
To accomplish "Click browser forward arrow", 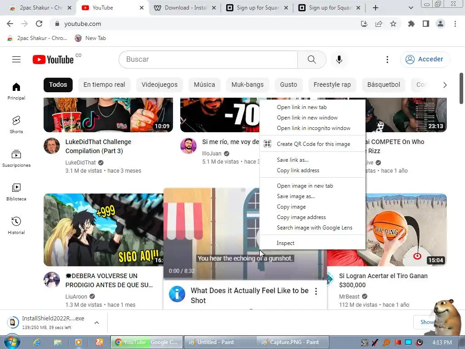I will click(x=25, y=24).
